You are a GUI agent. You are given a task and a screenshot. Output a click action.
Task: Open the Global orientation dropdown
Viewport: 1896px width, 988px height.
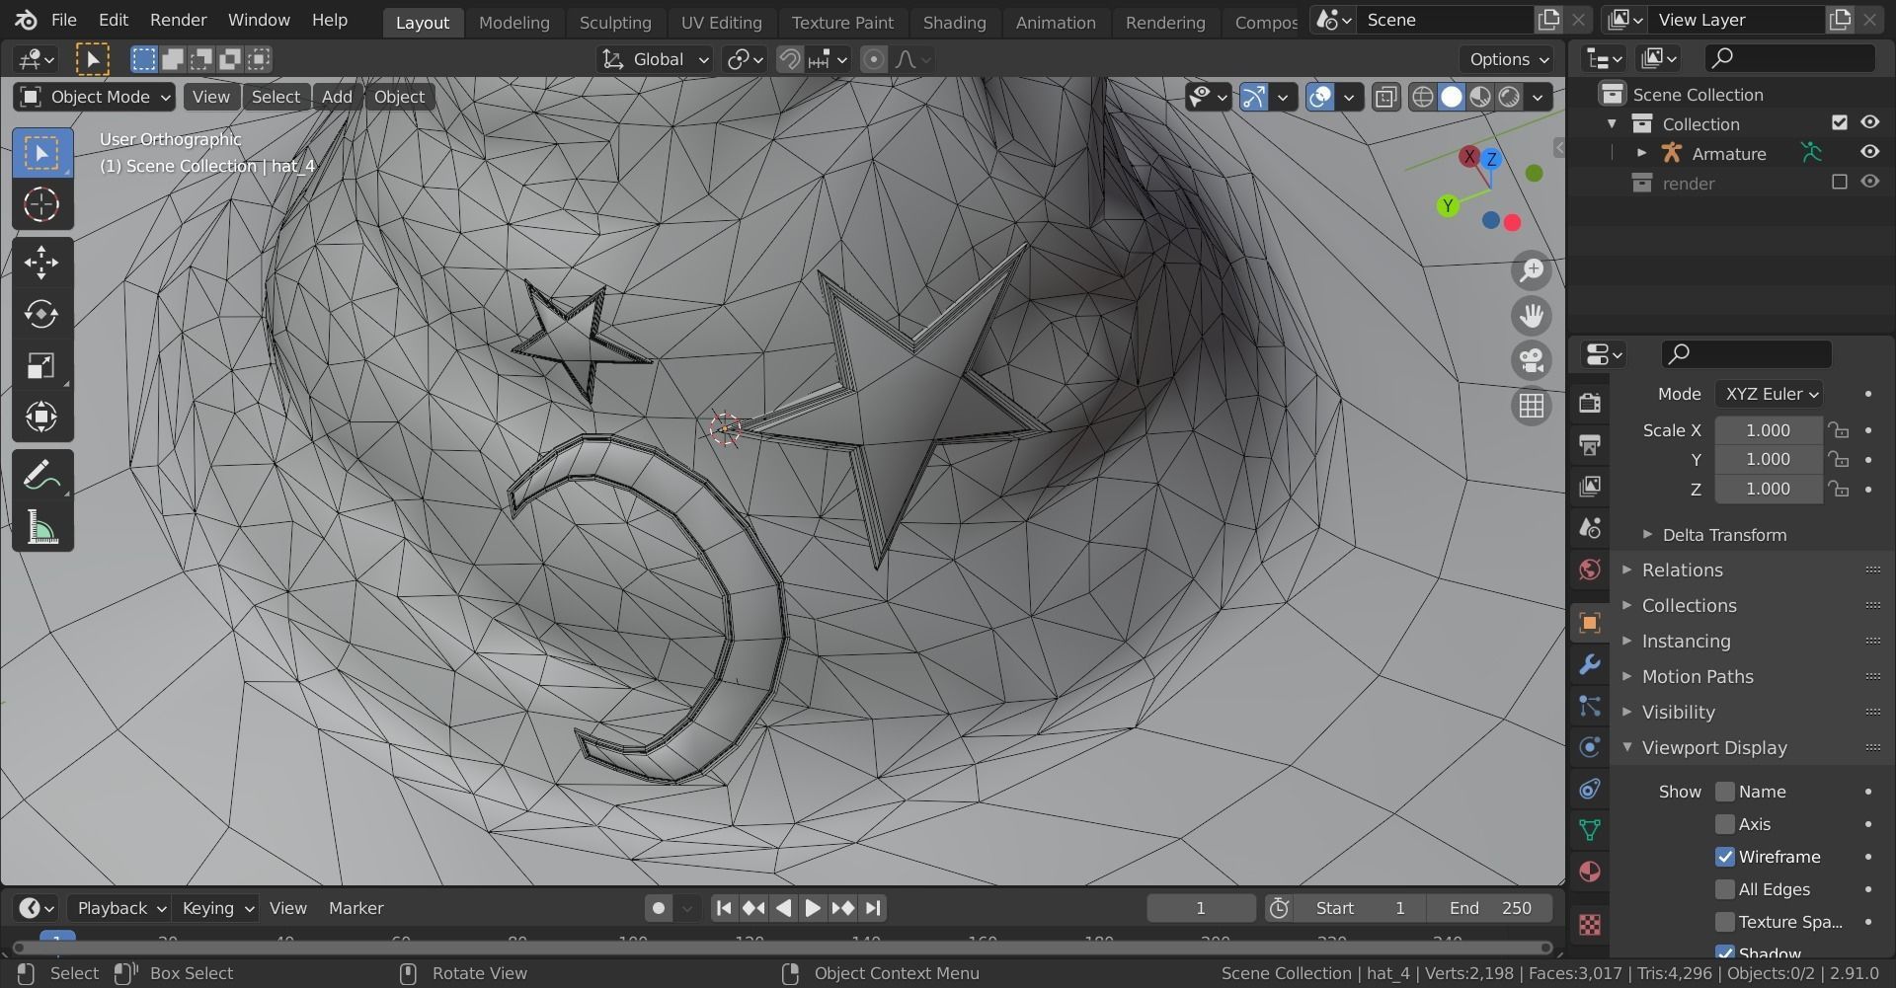[655, 59]
